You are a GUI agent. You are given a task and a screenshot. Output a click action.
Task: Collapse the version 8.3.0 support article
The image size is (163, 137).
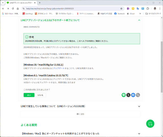139,20
